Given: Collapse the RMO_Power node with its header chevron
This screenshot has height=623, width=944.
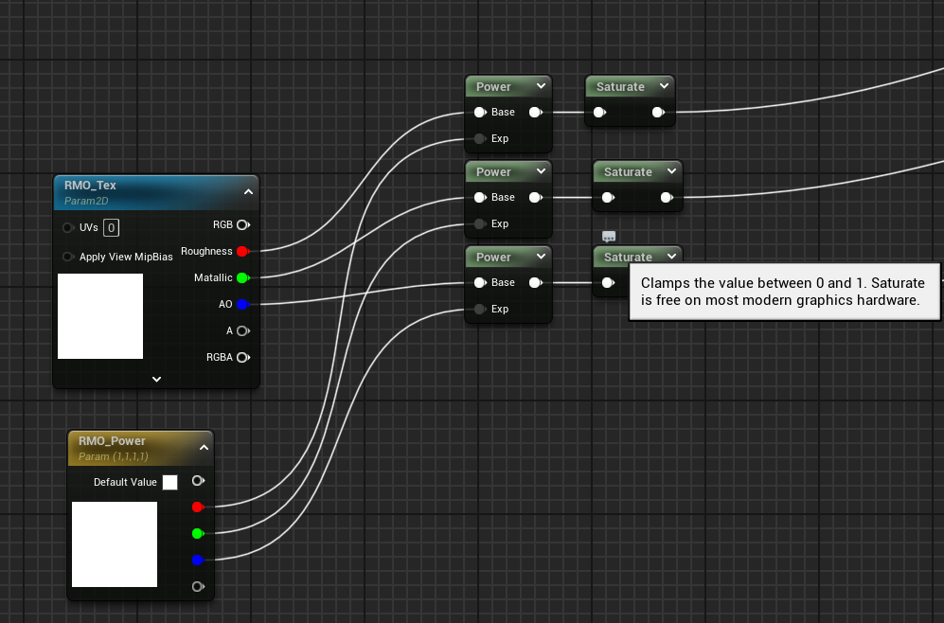Looking at the screenshot, I should pos(204,448).
